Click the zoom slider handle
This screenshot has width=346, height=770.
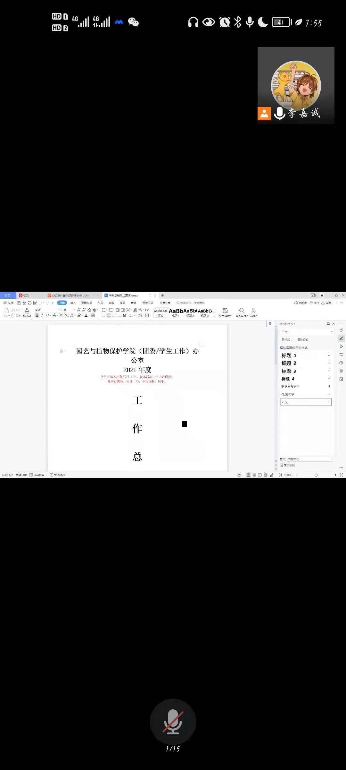(316, 475)
